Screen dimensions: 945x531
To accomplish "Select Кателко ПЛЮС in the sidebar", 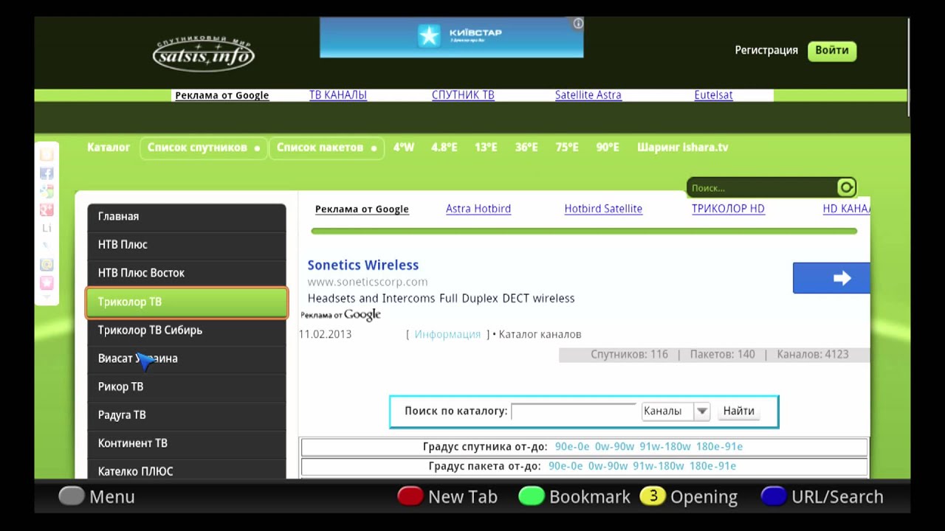I will click(x=187, y=471).
